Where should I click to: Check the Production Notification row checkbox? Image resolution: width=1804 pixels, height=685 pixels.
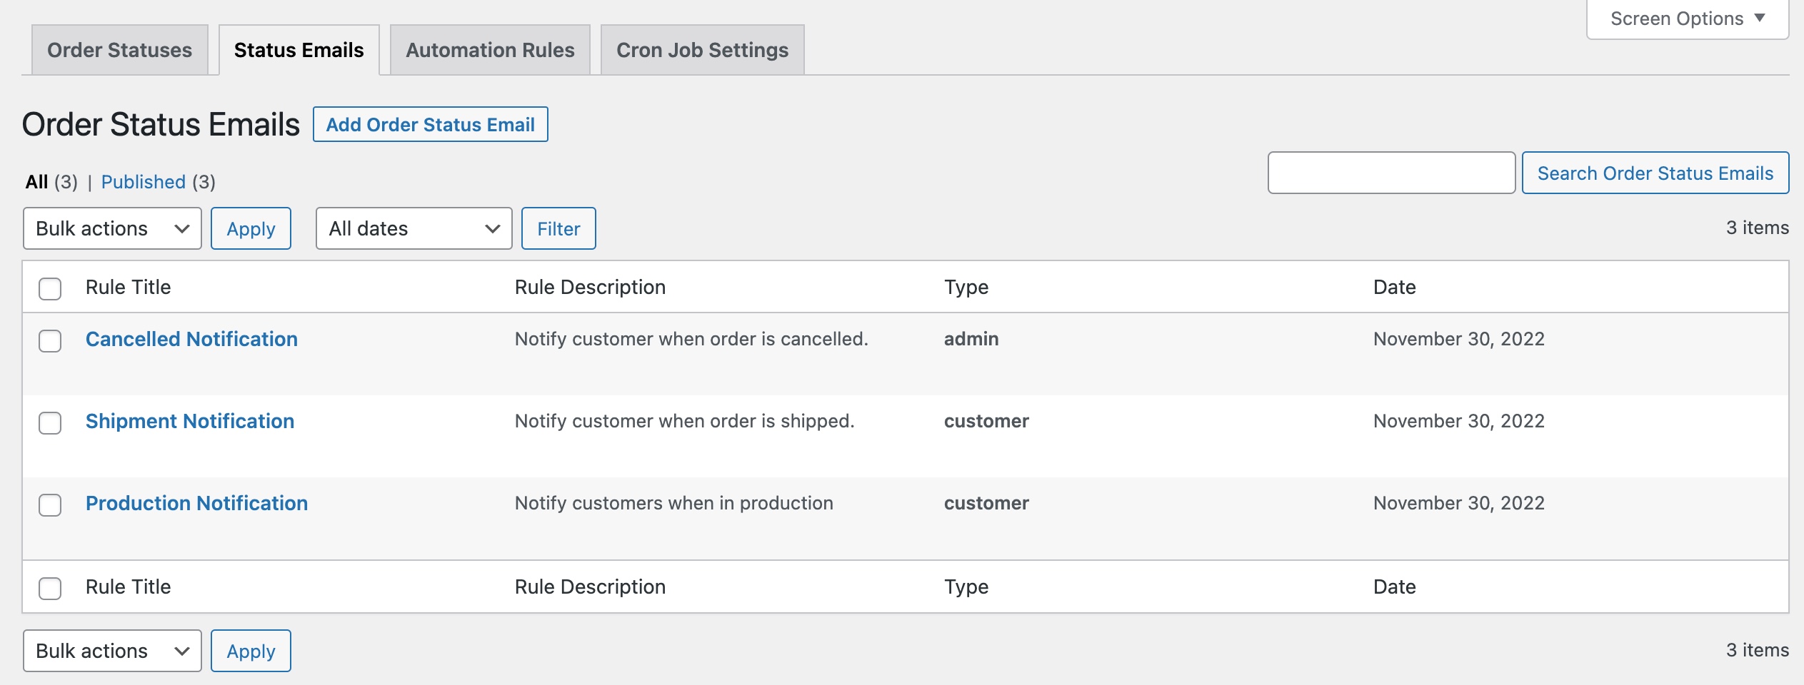pos(50,505)
